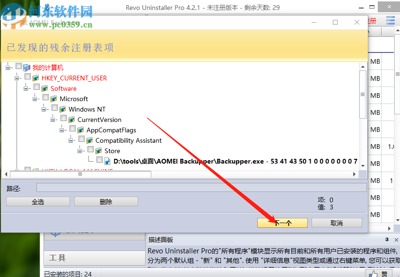
Task: Click the 下一个 next button
Action: [x=282, y=223]
